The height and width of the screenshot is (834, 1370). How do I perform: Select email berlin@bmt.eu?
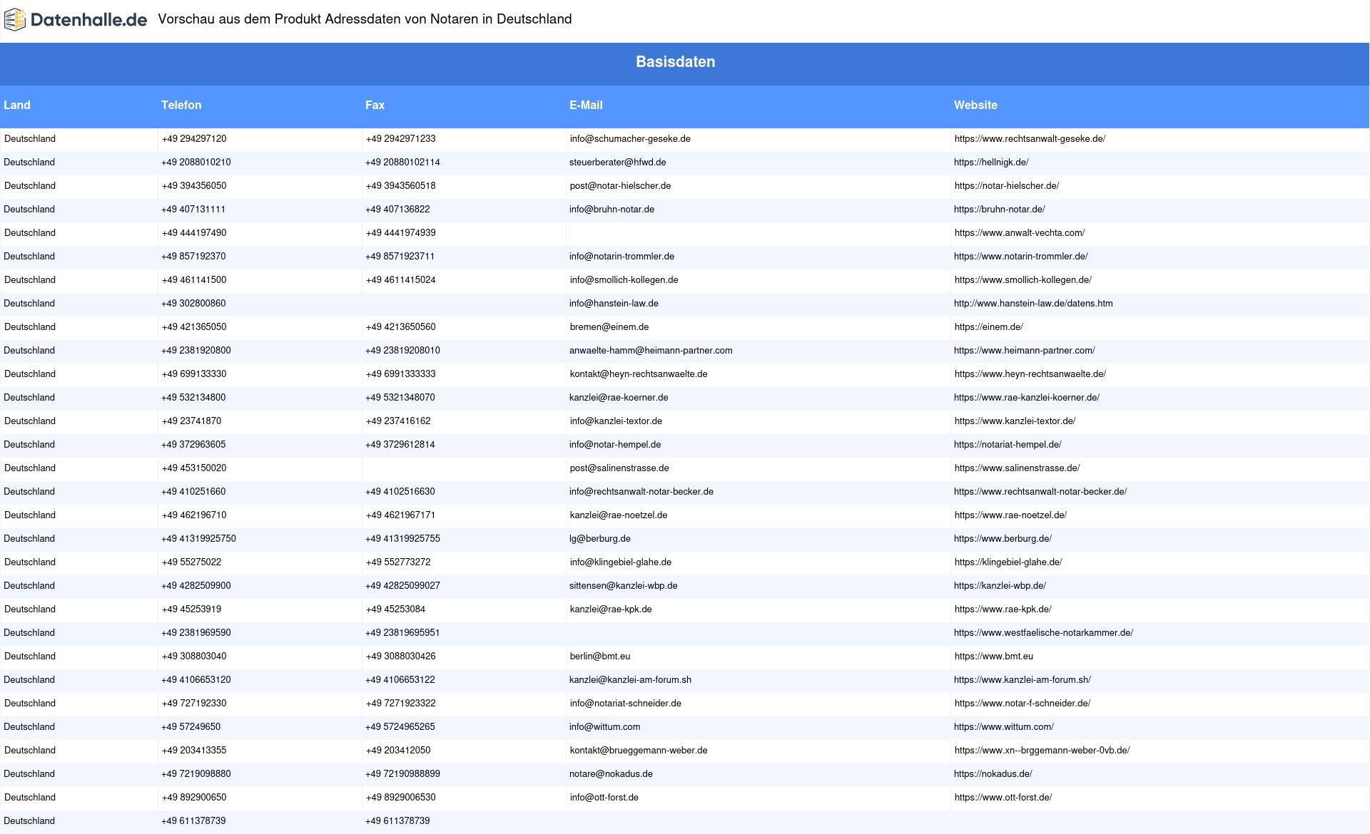coord(600,657)
